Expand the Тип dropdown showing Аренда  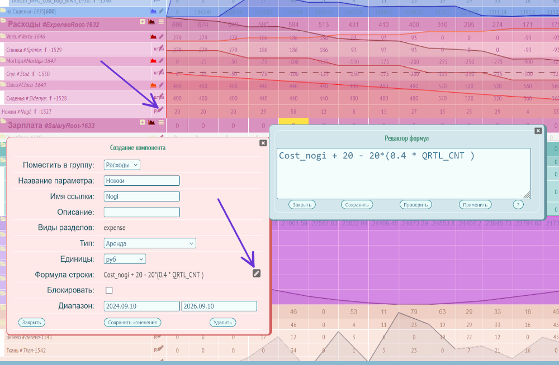click(x=150, y=243)
